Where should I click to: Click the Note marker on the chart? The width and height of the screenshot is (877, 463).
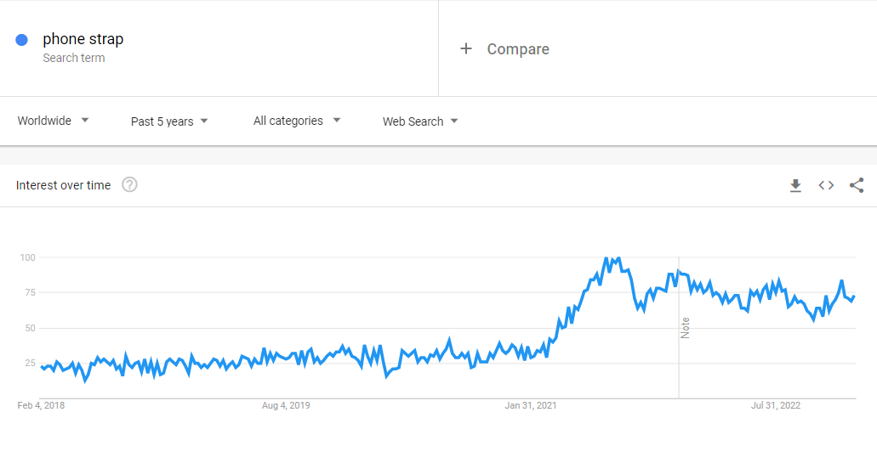(x=685, y=327)
